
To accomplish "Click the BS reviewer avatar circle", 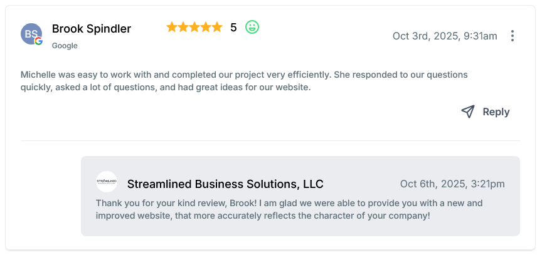I will pyautogui.click(x=31, y=33).
